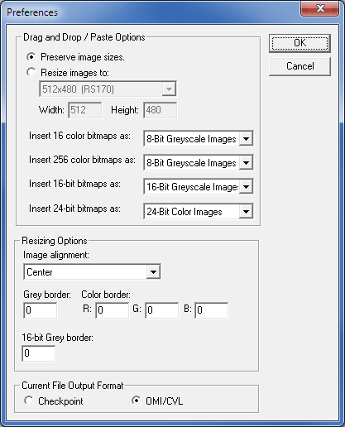The image size is (345, 427).
Task: Open the Insert 16 color bitmaps dropdown
Action: tap(199, 138)
